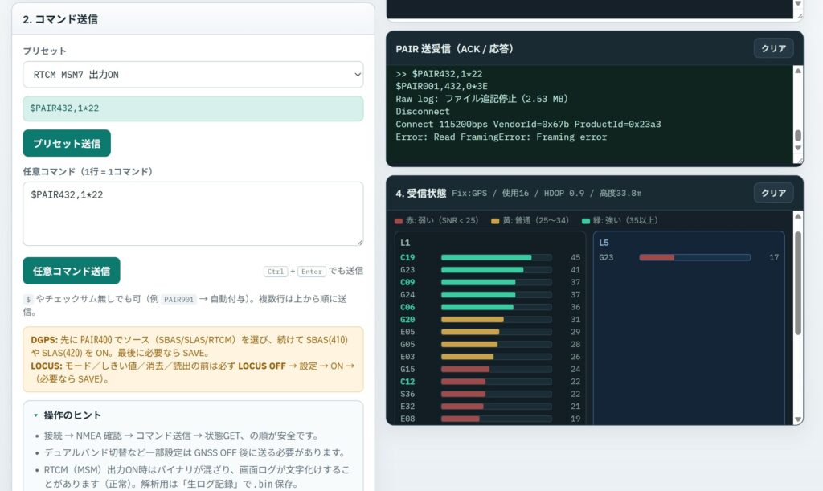Click down arrow of 受信状態 scrollbar

tap(798, 419)
